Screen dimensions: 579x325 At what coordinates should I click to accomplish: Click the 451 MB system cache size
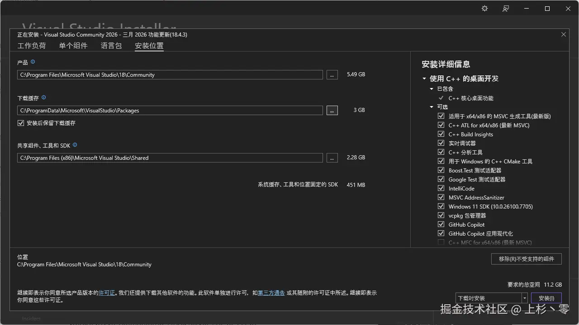pyautogui.click(x=356, y=185)
